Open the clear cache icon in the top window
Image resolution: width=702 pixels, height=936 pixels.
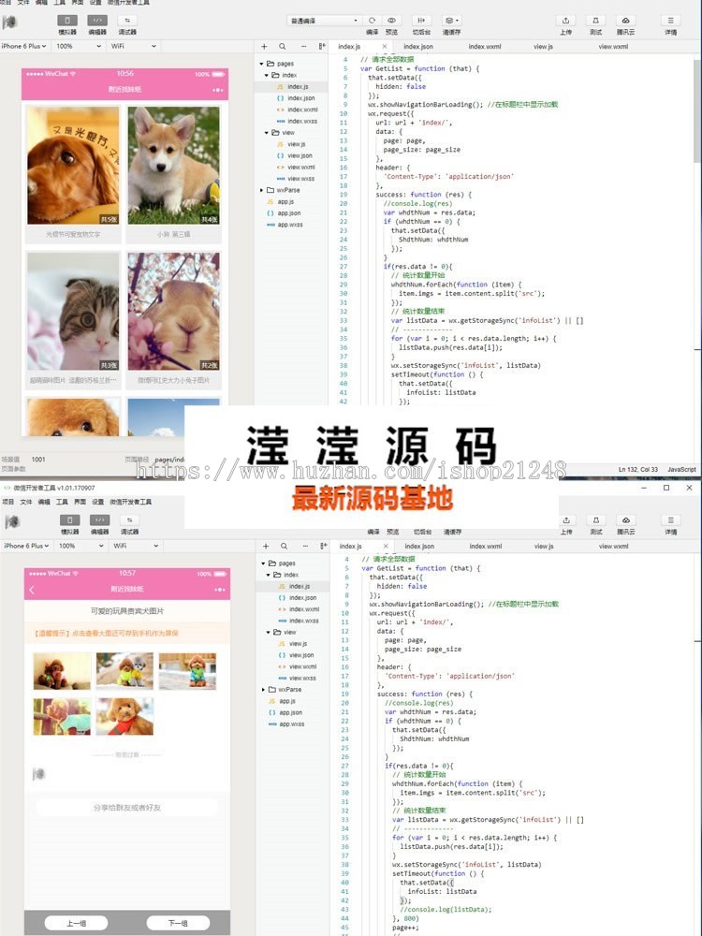pyautogui.click(x=451, y=21)
